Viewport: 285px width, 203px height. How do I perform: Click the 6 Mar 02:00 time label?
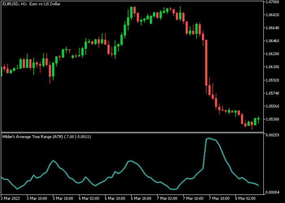coord(89,199)
